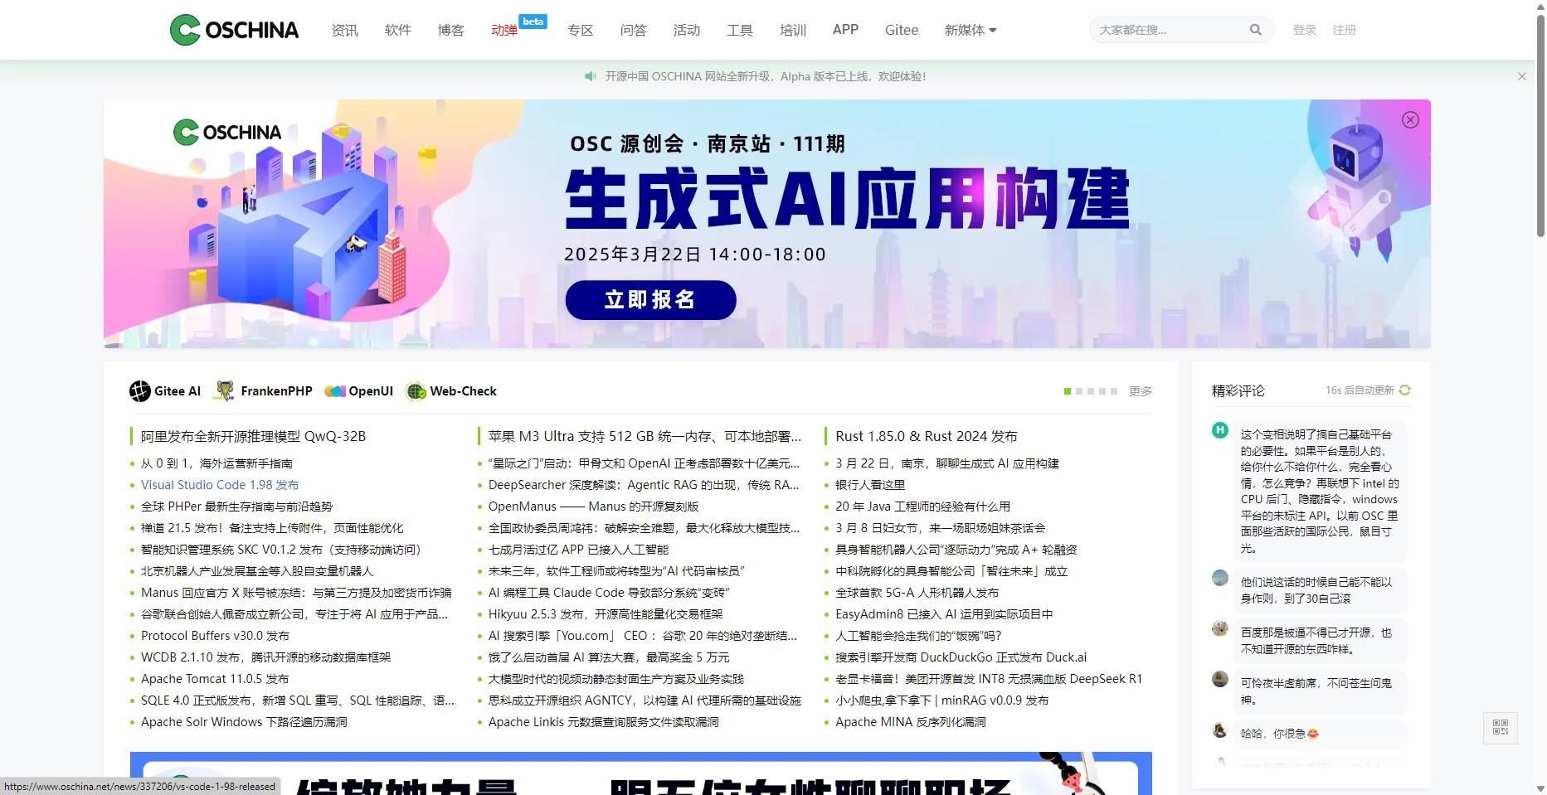The width and height of the screenshot is (1547, 795).
Task: Open Apache MINA 反序列化漏洞 article
Action: 910,722
